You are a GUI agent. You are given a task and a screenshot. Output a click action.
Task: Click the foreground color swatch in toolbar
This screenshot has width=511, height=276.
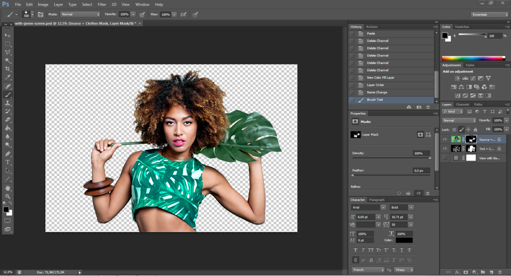pyautogui.click(x=6, y=210)
